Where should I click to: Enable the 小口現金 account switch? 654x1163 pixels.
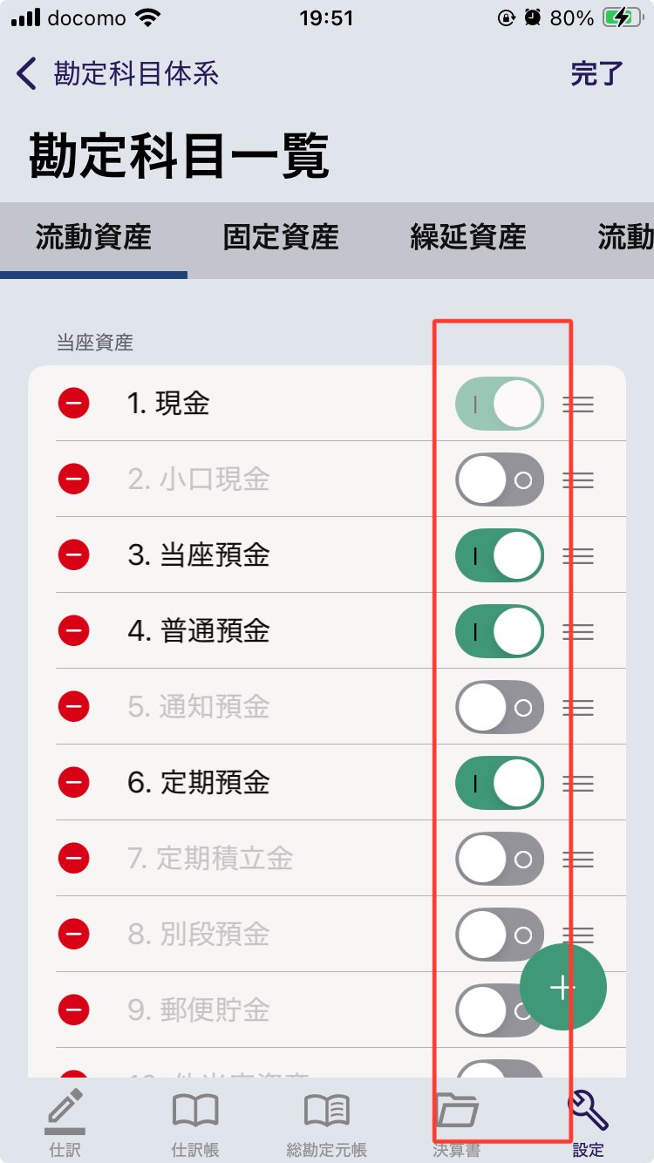(x=500, y=479)
